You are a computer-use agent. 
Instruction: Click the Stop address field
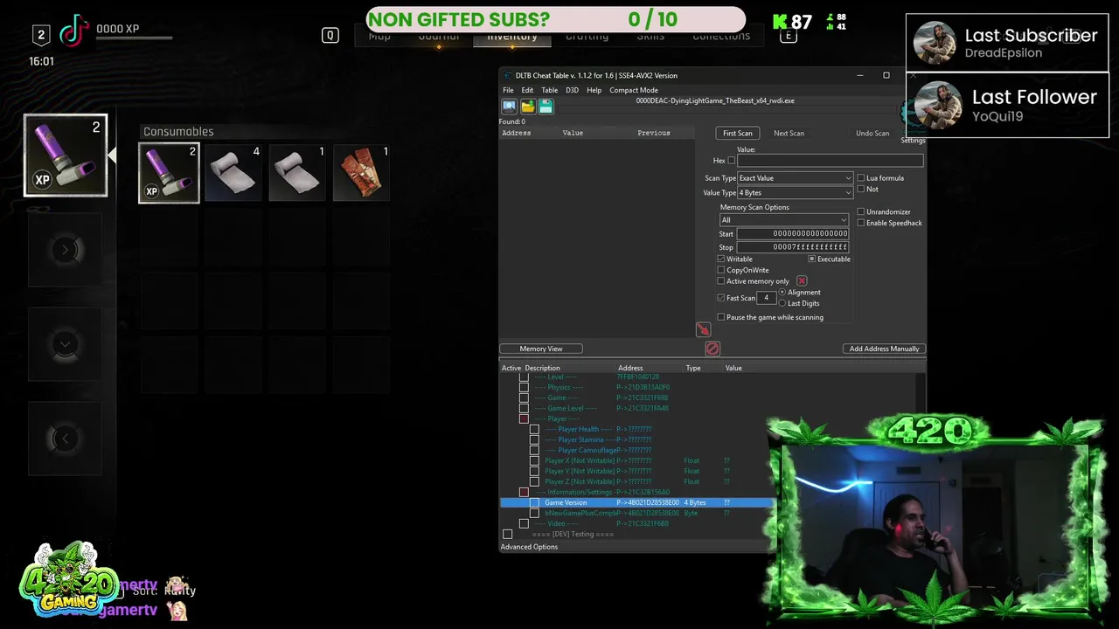(x=793, y=247)
